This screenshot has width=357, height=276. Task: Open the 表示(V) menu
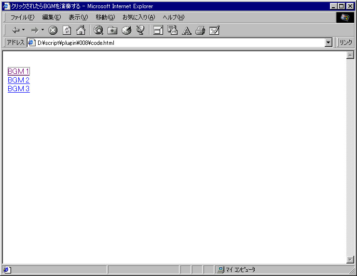[78, 17]
